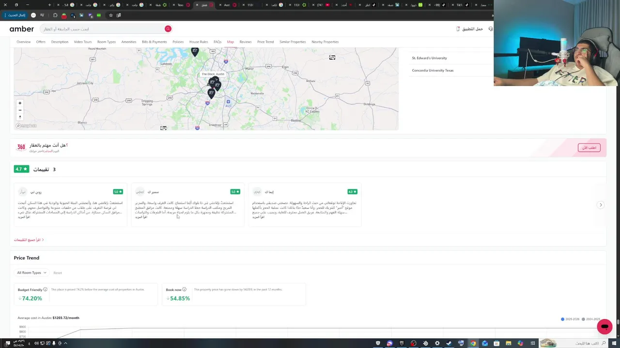
Task: Jump to the House Rules tab
Action: coord(199,42)
